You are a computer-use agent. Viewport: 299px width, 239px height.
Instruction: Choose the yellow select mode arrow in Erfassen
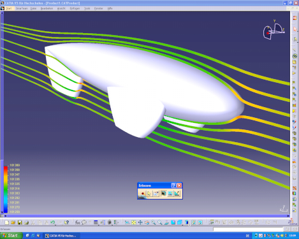pos(149,194)
